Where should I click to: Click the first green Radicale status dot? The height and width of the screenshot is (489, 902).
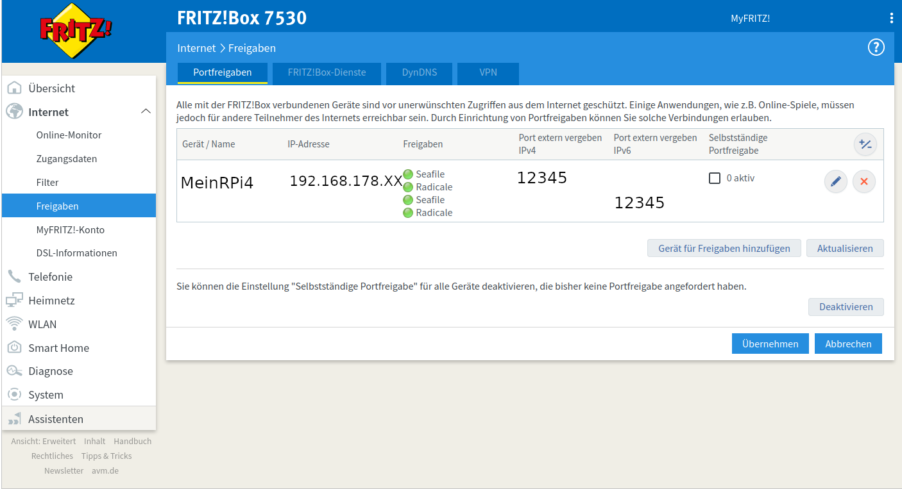pos(408,187)
